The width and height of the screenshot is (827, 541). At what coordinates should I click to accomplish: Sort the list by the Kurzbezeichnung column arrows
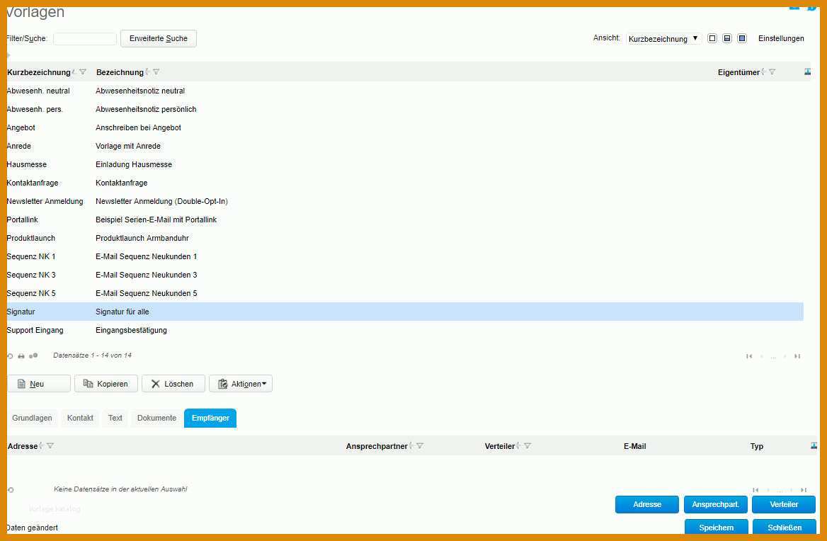click(x=74, y=72)
